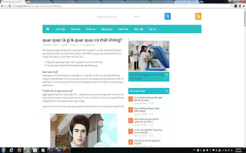Click the illustrated man article image
The width and height of the screenshot is (246, 153).
pos(84,130)
